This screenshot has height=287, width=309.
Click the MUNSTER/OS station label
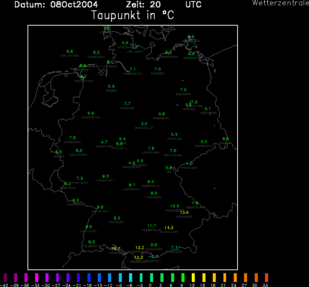coord(91,117)
